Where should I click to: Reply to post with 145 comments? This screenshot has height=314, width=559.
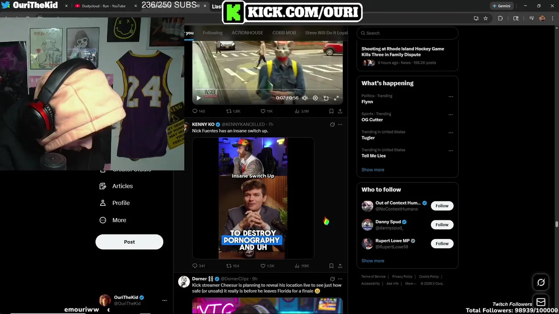(x=199, y=111)
